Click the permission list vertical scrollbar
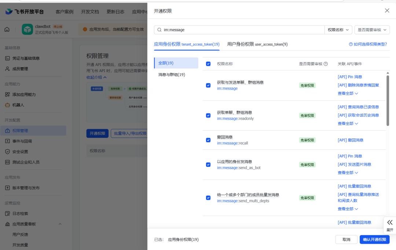The image size is (396, 250). coord(388,101)
